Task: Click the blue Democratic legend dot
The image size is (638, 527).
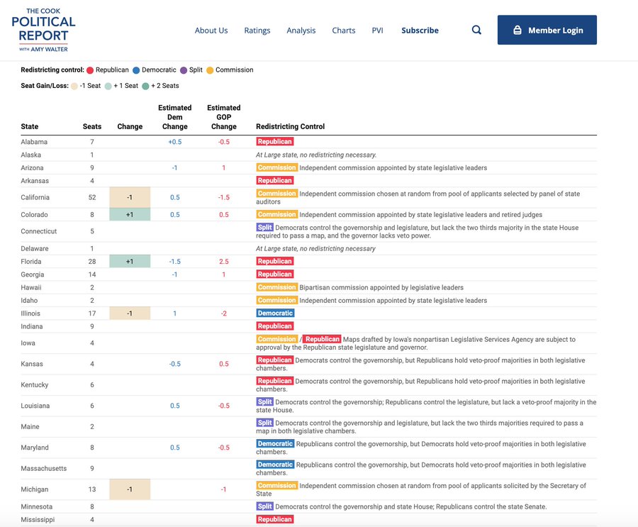Action: pos(136,70)
